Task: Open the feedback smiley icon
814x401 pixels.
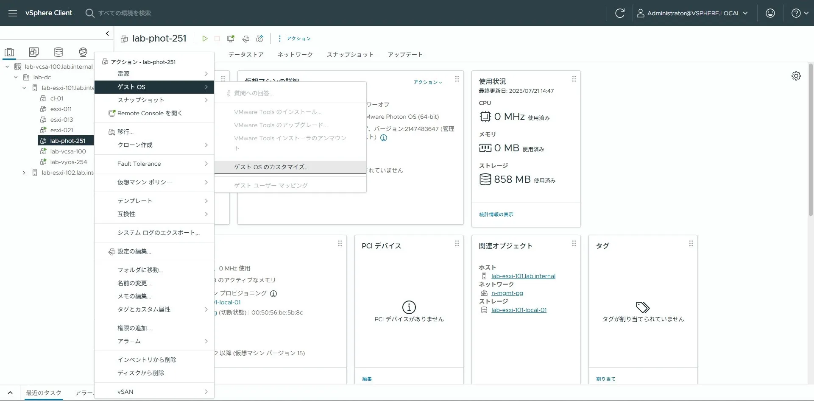Action: pos(770,13)
